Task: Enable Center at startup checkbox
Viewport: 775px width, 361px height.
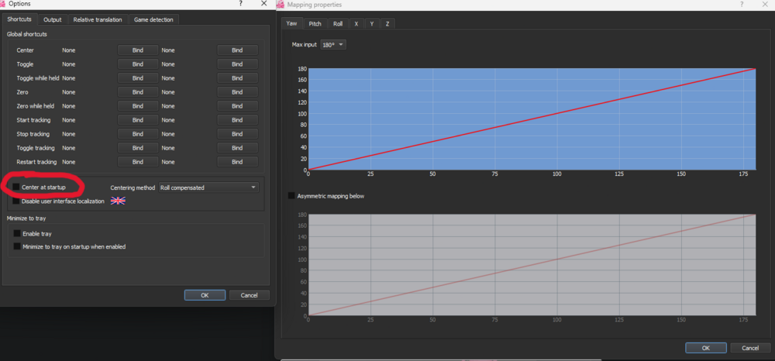Action: pyautogui.click(x=16, y=187)
